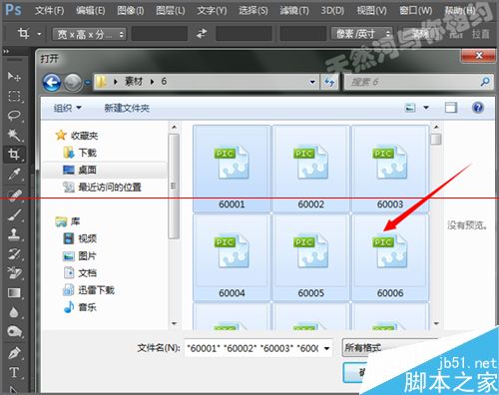This screenshot has width=499, height=395.
Task: Select 最近访问的位置 in navigation pane
Action: pyautogui.click(x=103, y=188)
